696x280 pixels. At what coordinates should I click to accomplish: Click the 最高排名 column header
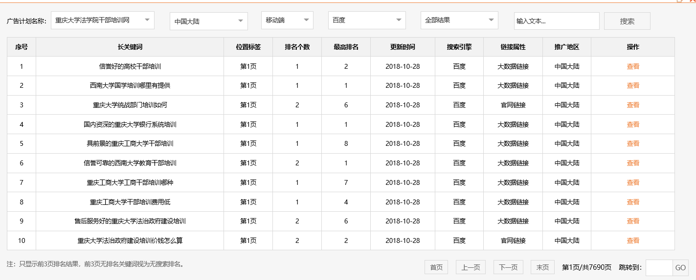click(346, 47)
